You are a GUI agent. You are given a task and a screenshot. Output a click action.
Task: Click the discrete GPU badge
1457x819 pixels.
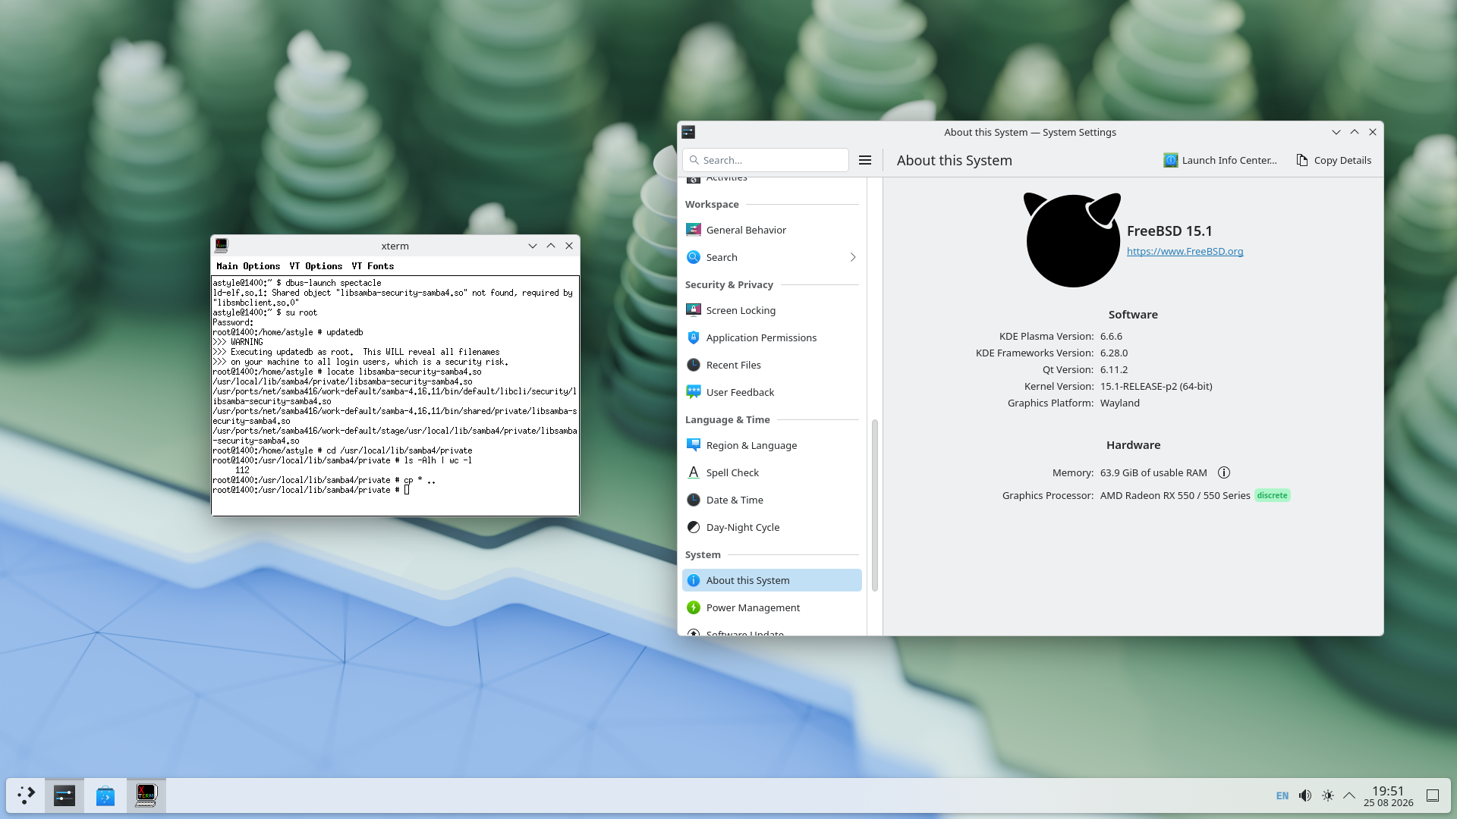click(x=1273, y=495)
